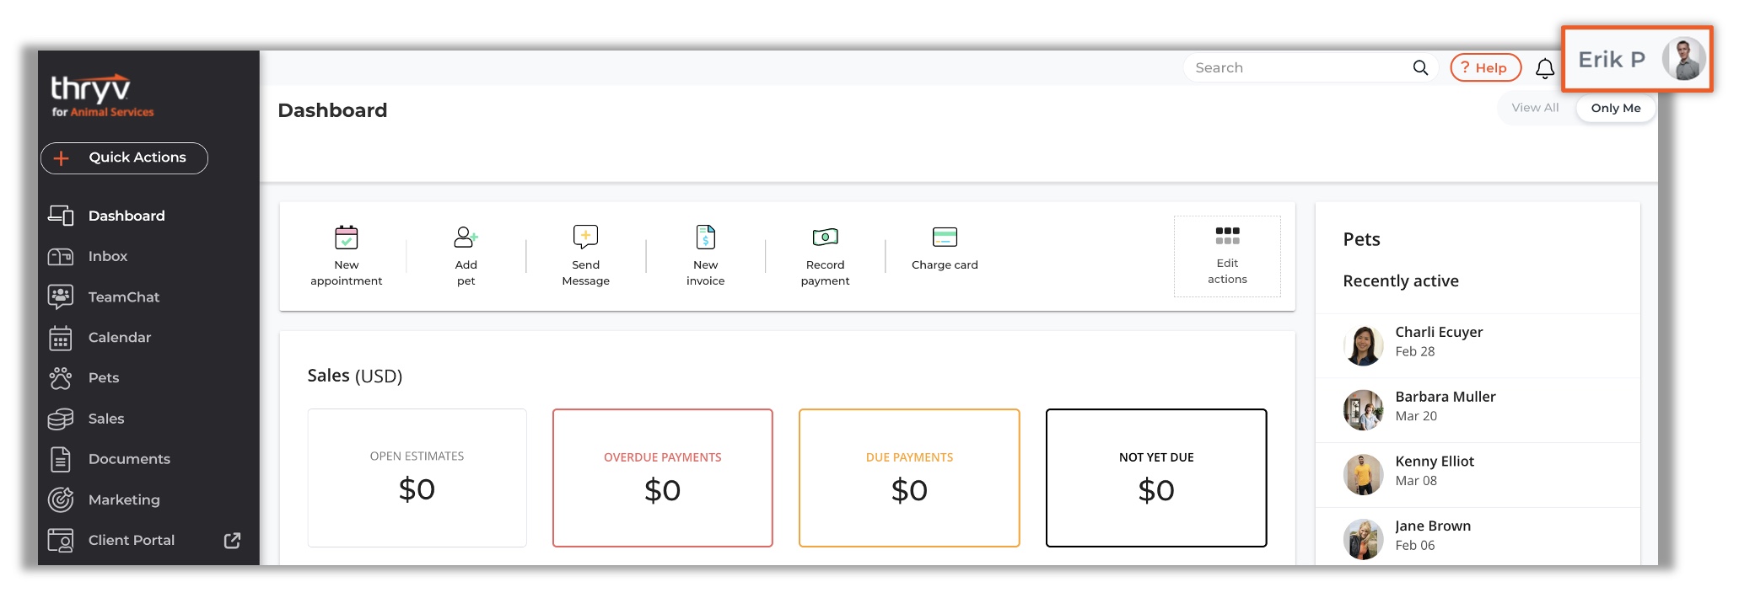Click the Erik P profile avatar
Screen dimensions: 1739x598
pyautogui.click(x=1684, y=59)
